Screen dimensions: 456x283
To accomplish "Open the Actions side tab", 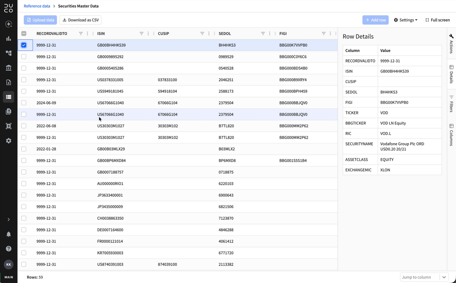I will tap(451, 44).
